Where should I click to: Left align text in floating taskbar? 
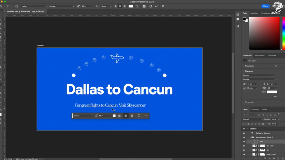119,116
